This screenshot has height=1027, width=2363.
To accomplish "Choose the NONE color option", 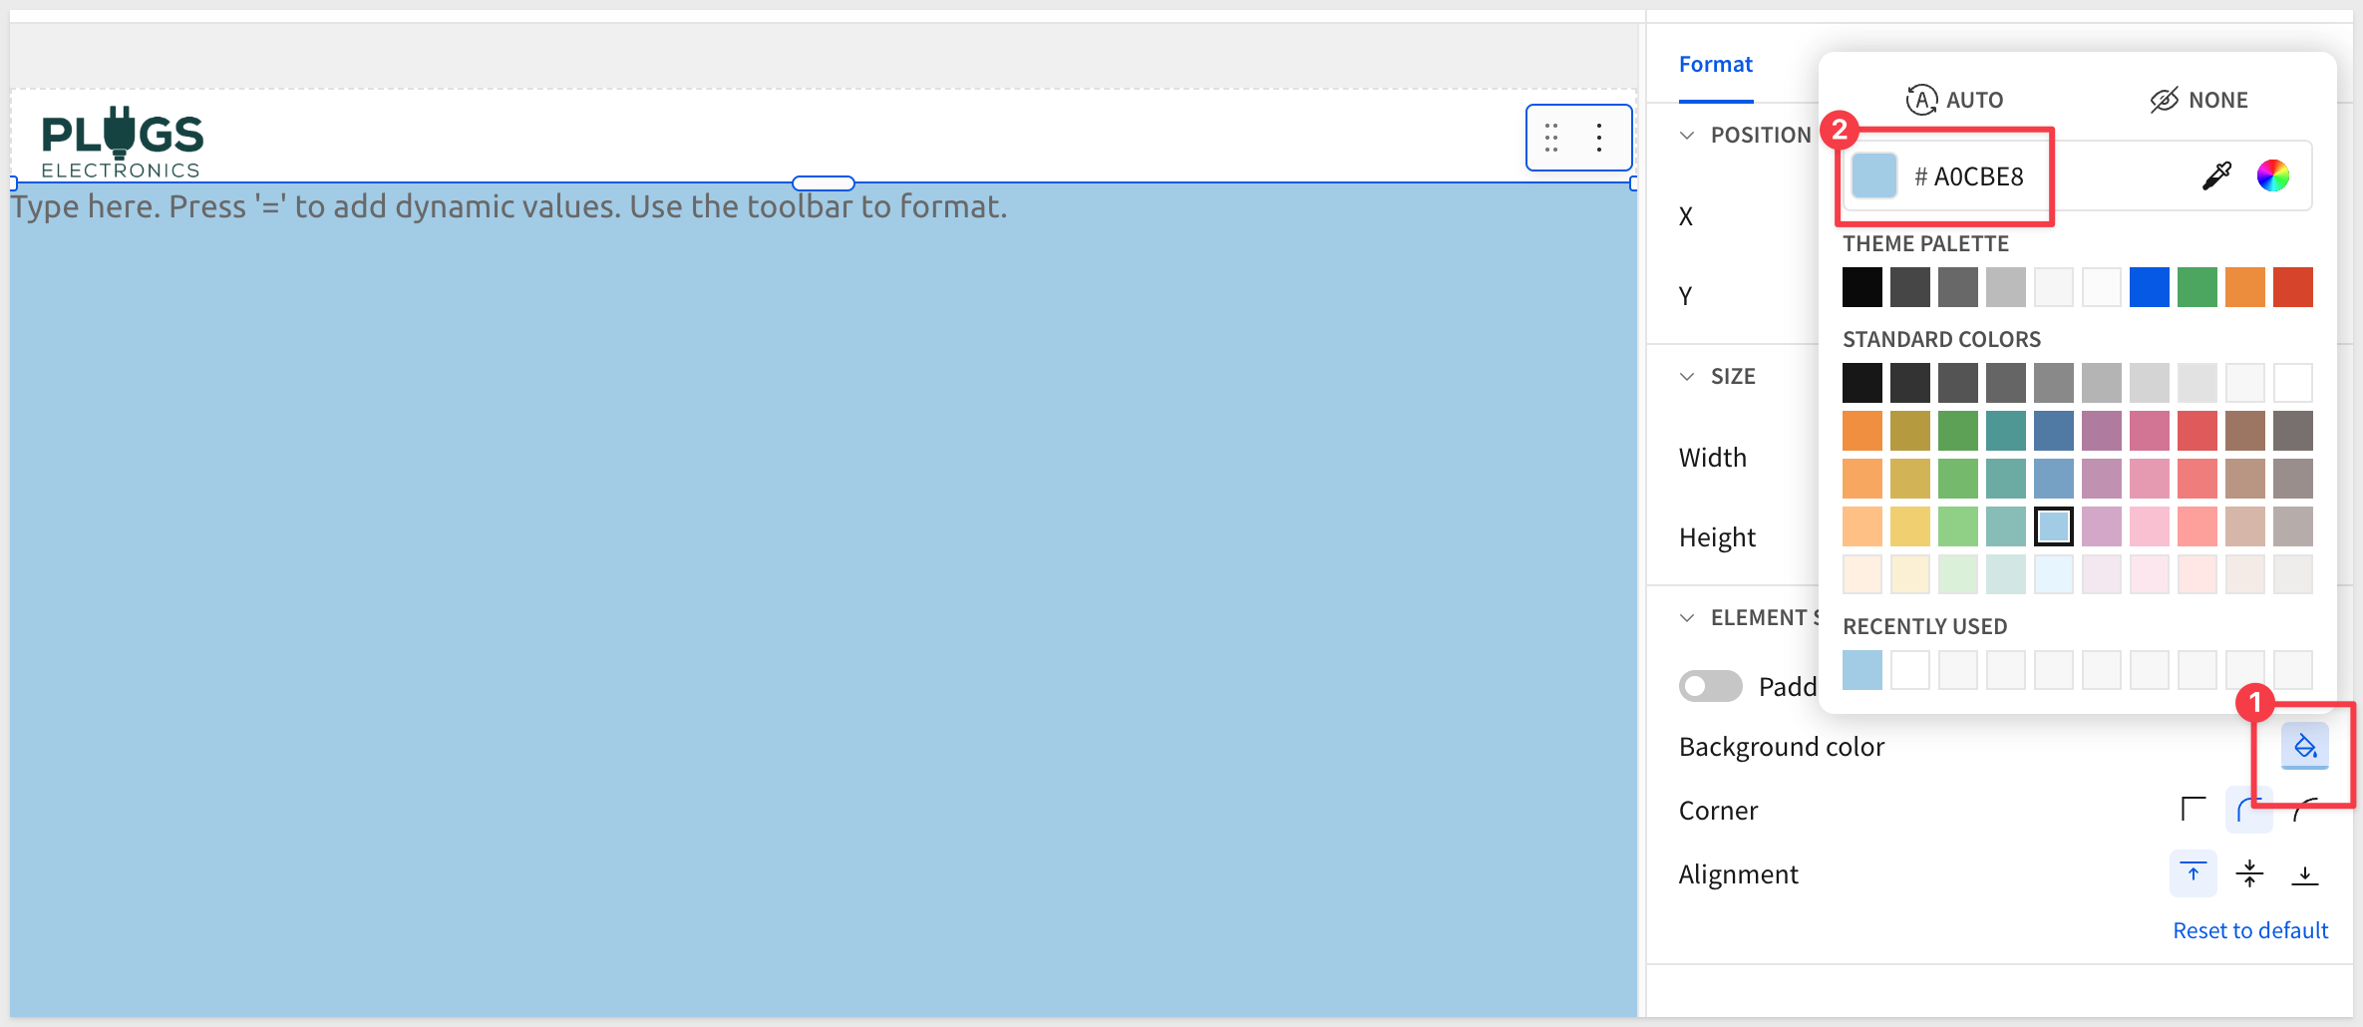I will point(2198,100).
